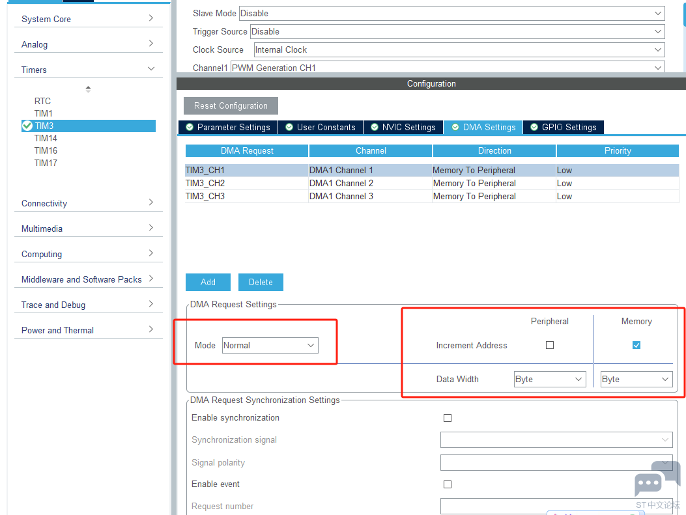Click TIM3_CH1 Memory To Peripheral direction
Screen dimensions: 686x515
tap(494, 170)
